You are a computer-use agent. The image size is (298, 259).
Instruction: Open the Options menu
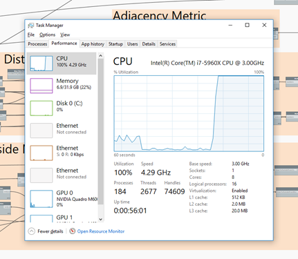coord(47,35)
